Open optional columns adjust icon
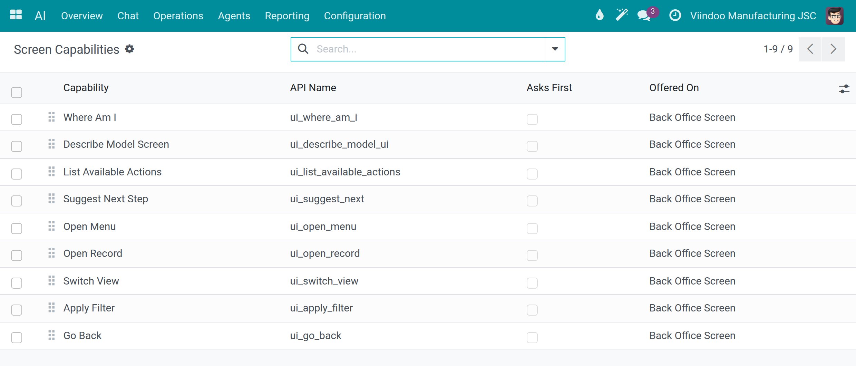This screenshot has height=366, width=856. click(844, 89)
